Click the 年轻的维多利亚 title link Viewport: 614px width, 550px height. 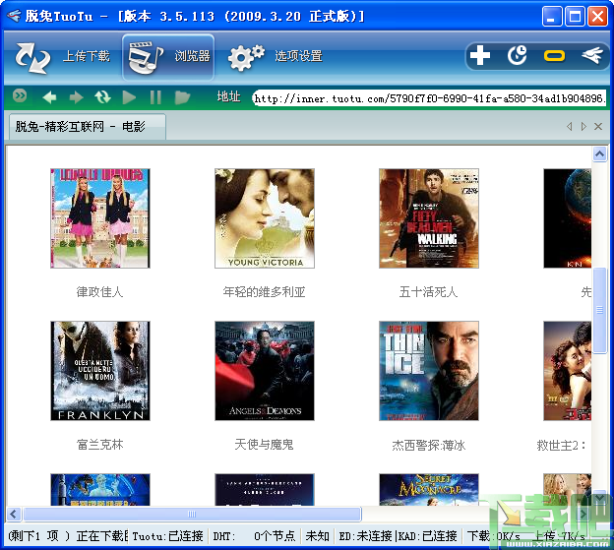(x=265, y=292)
